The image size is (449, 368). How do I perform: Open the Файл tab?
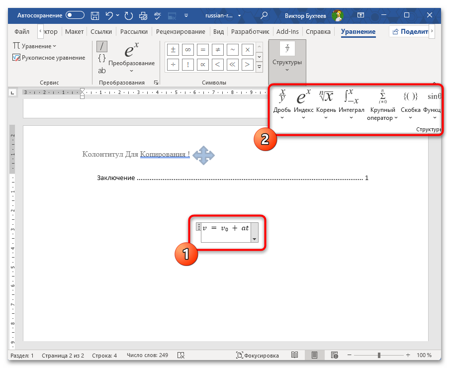tap(22, 31)
